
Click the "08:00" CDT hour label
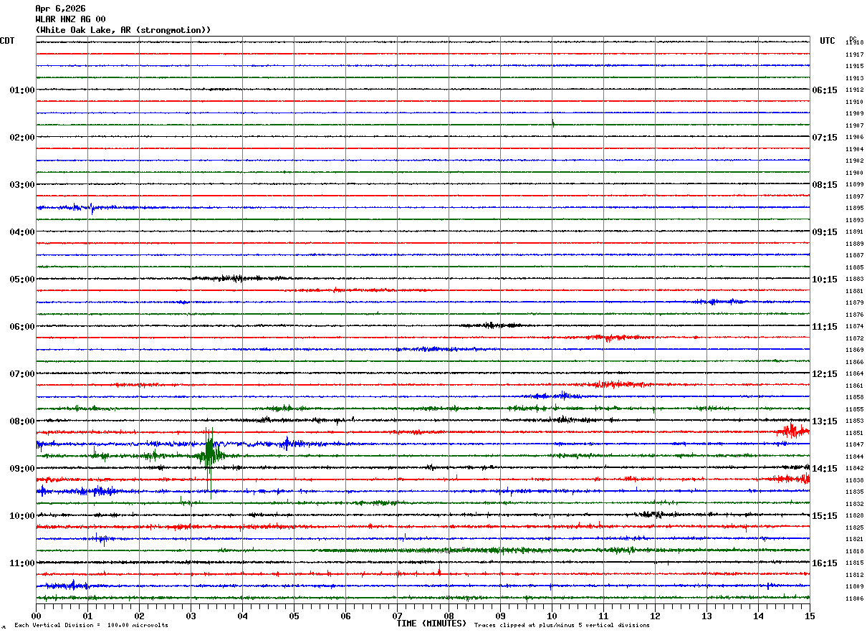(22, 421)
